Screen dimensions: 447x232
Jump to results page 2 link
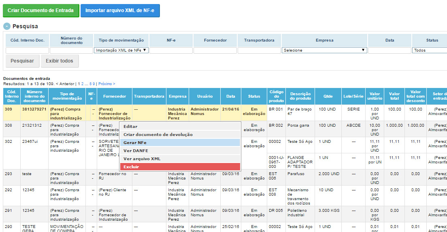(x=83, y=84)
